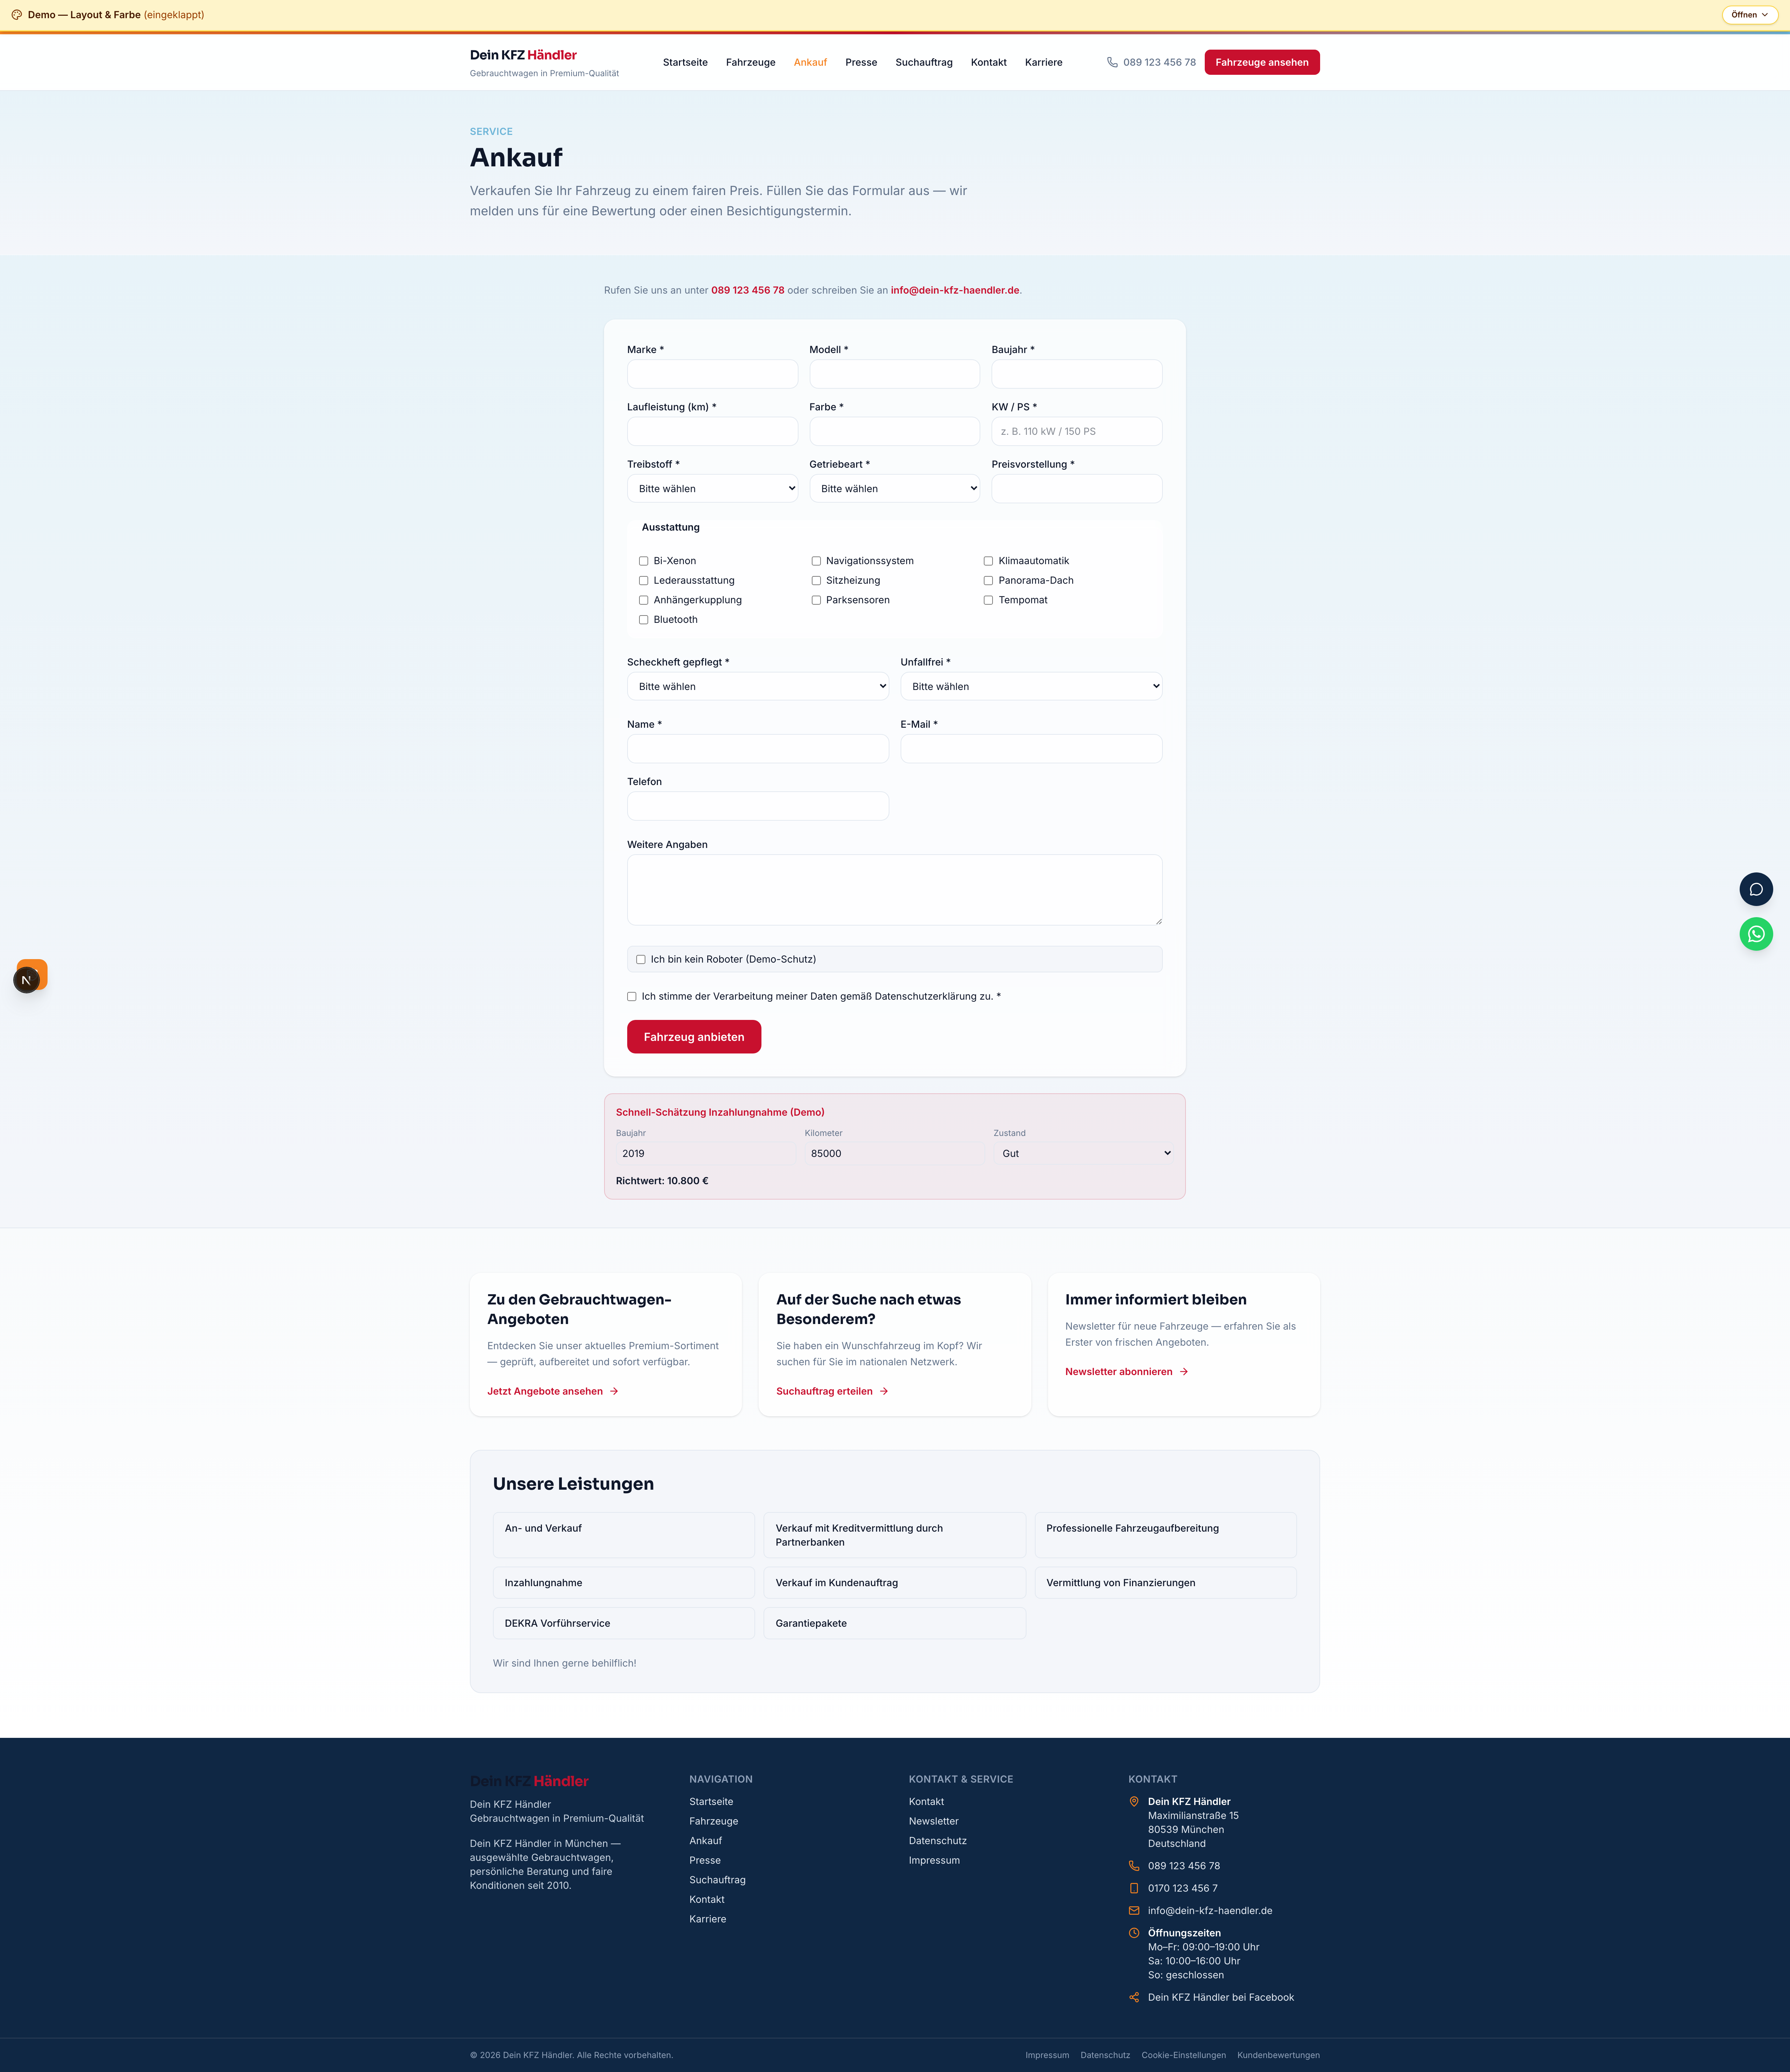Screen dimensions: 1790x2072
Task: Submit with Fahrzeug anbieten button
Action: pyautogui.click(x=694, y=1037)
